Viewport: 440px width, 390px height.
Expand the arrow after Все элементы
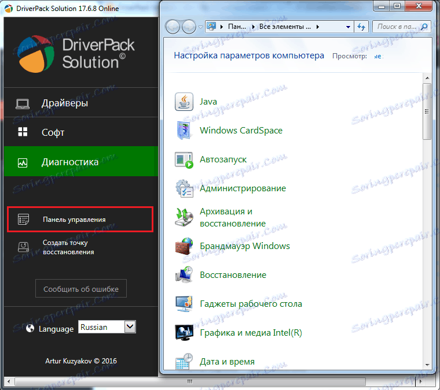point(318,27)
